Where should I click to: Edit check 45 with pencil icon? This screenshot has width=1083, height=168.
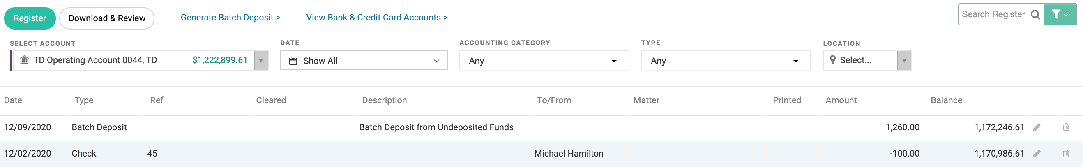(1037, 154)
